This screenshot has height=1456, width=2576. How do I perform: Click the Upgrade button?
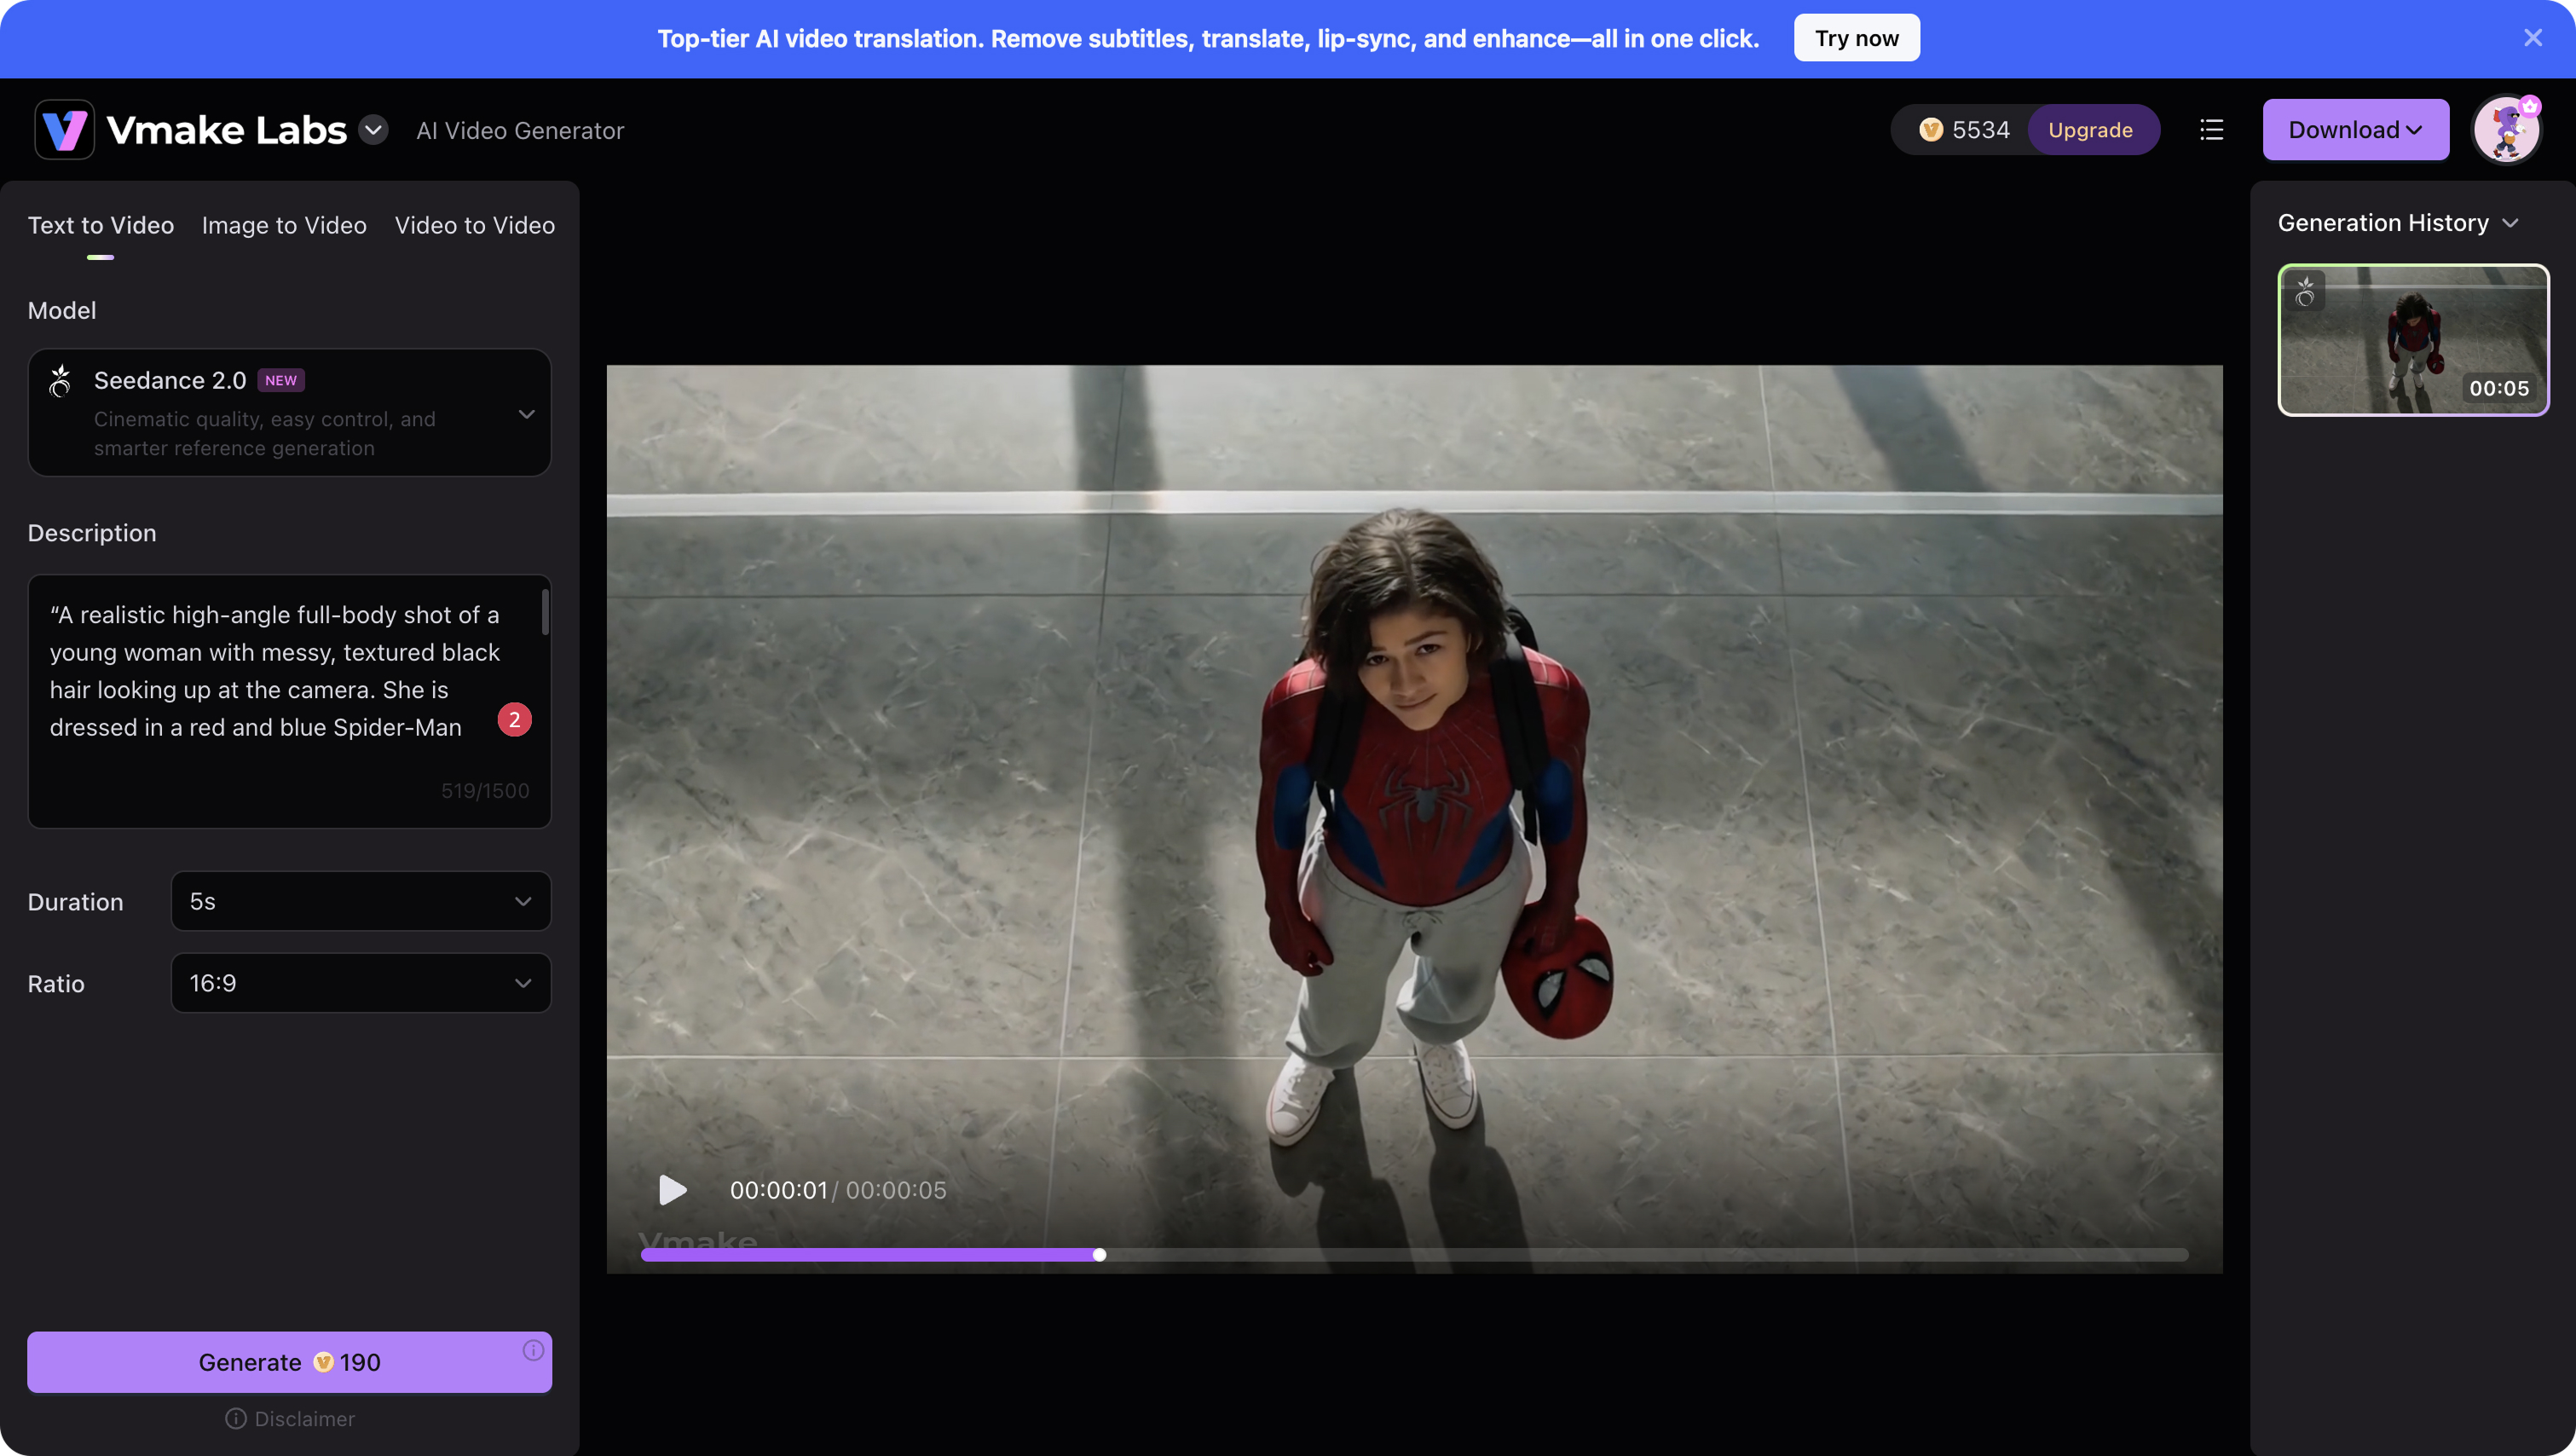[x=2090, y=130]
